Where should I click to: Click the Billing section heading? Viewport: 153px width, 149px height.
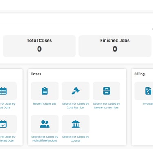tap(140, 74)
